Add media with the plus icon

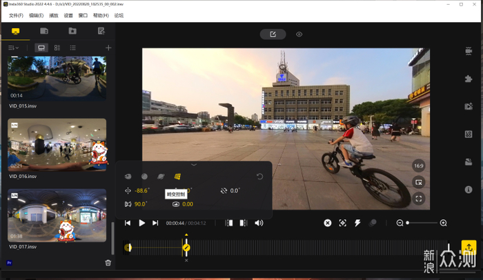[108, 48]
